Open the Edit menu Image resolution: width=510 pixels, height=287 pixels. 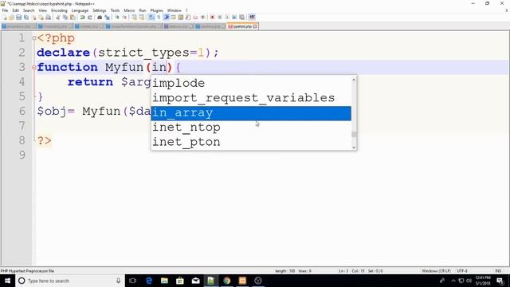coord(16,10)
